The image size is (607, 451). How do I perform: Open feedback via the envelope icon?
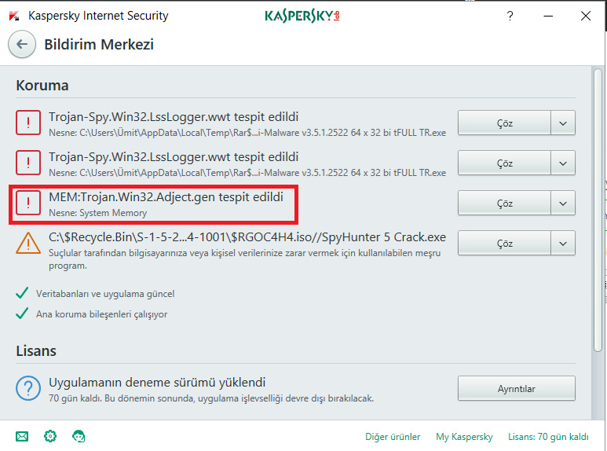[x=22, y=437]
